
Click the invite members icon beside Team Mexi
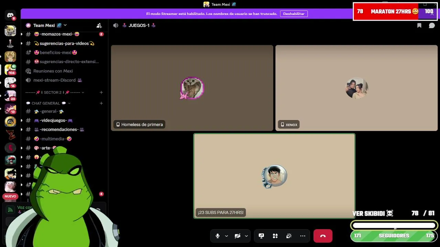tap(99, 25)
